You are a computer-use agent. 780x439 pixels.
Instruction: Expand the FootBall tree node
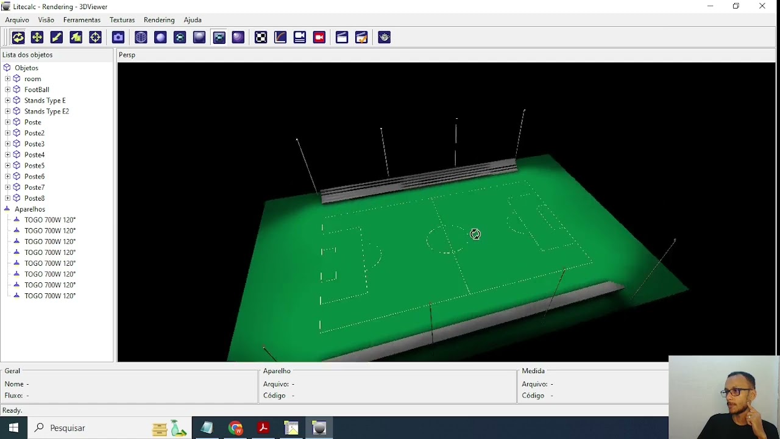(7, 90)
